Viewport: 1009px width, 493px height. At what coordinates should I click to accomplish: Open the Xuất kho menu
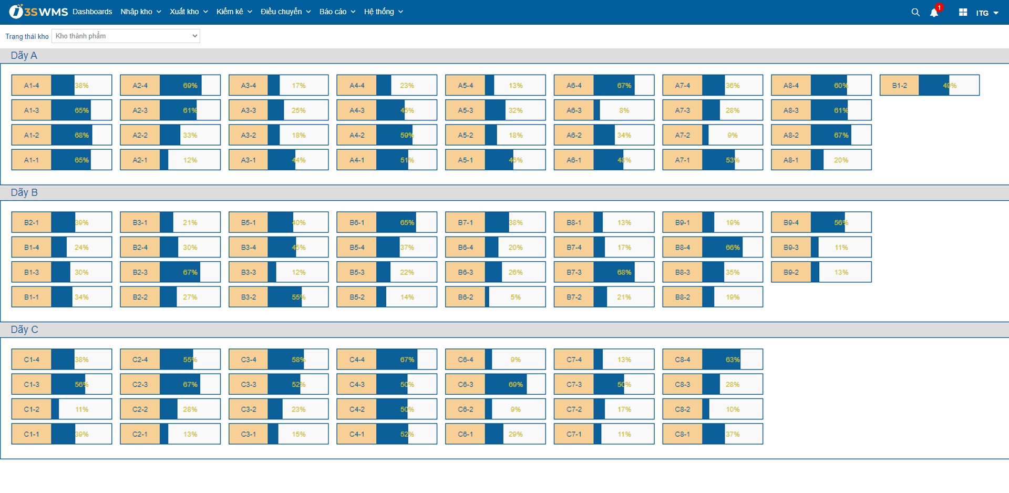[189, 12]
